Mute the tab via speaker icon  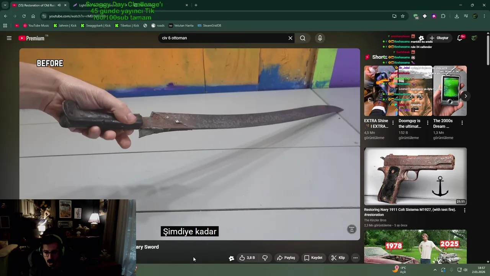59,5
